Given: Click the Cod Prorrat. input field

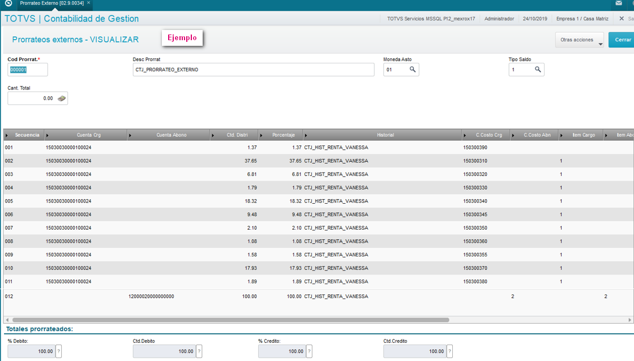Looking at the screenshot, I should (x=28, y=70).
